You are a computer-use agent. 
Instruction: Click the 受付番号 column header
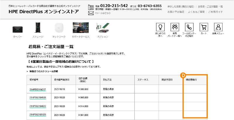(x=39, y=80)
